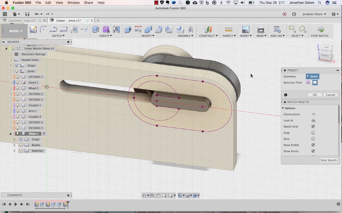Open the Window menu in menu bar

click(x=73, y=3)
